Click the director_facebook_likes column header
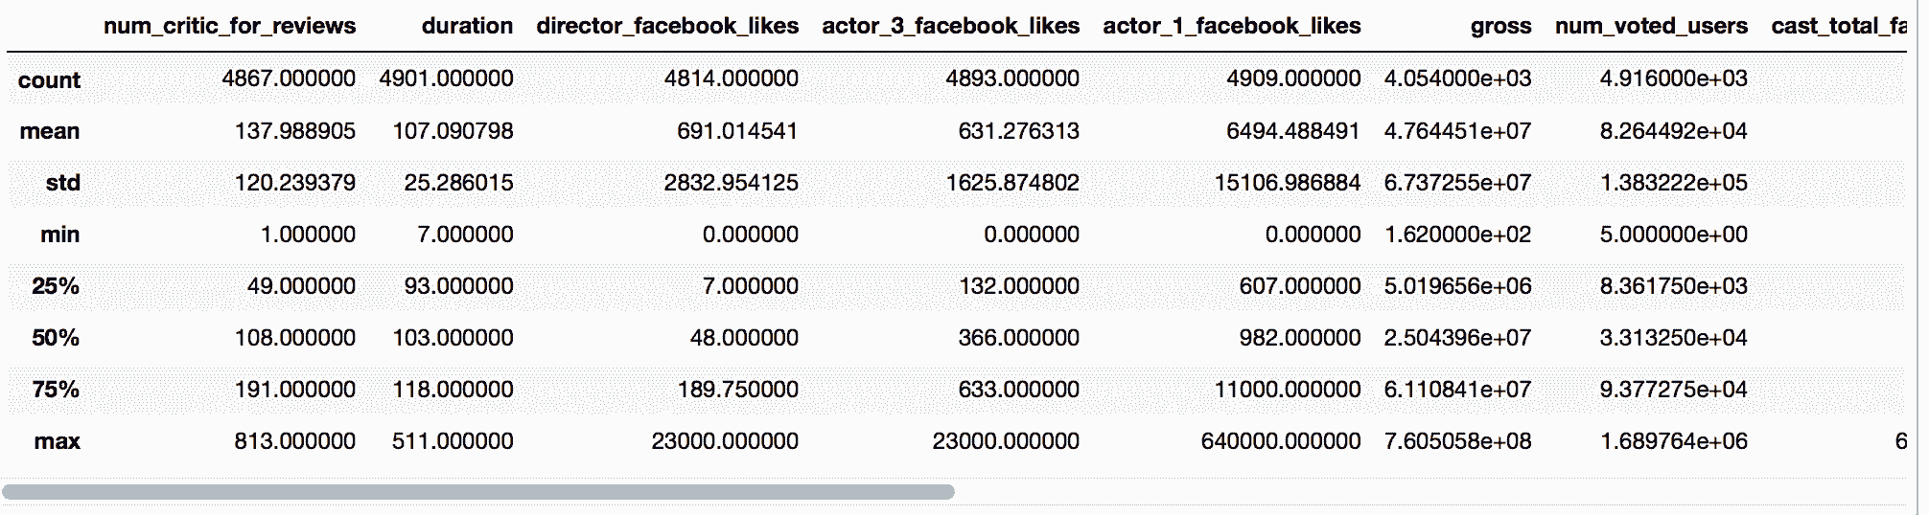 click(x=667, y=26)
